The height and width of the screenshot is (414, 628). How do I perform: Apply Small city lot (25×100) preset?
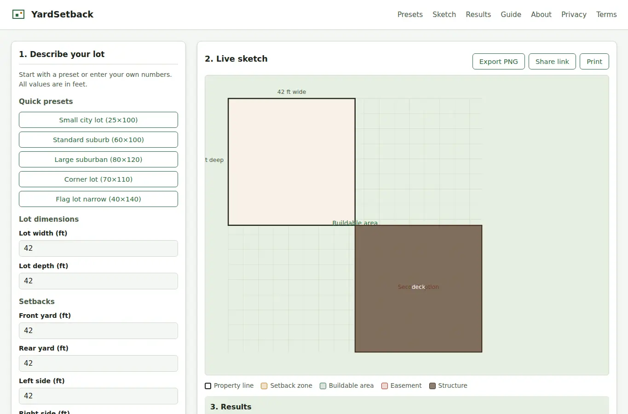click(x=98, y=120)
